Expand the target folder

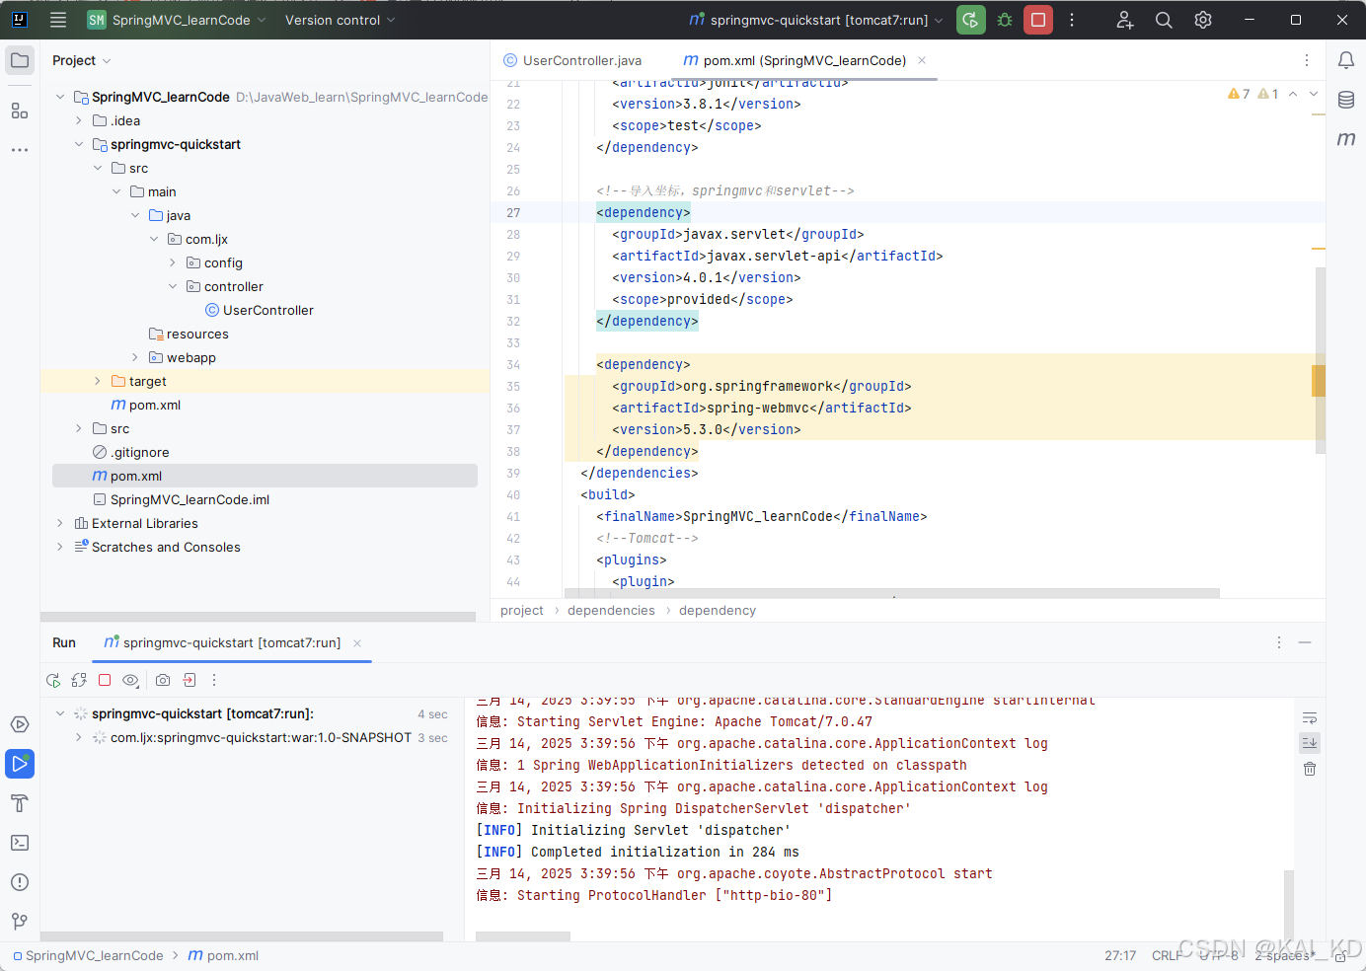coord(98,381)
